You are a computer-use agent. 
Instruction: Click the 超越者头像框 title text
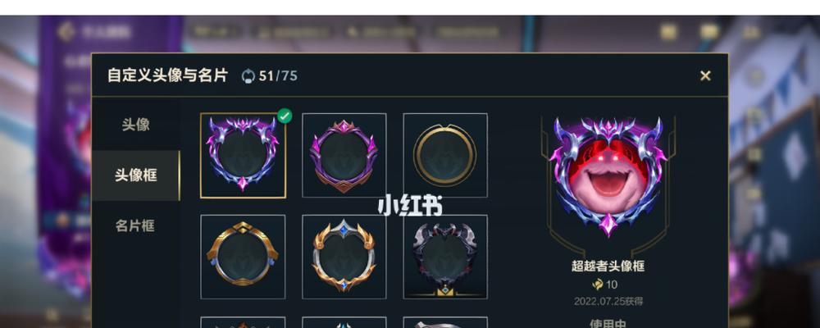(608, 266)
